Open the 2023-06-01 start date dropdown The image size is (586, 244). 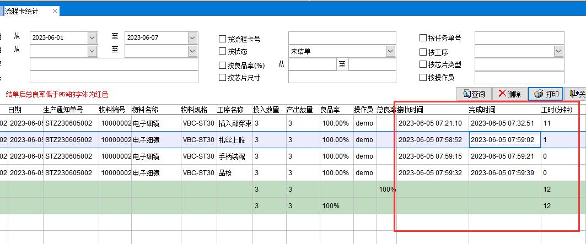point(92,37)
